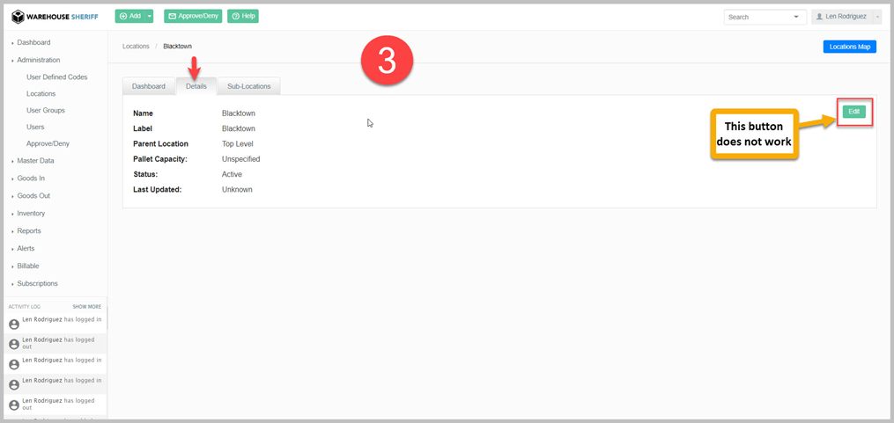The width and height of the screenshot is (894, 423).
Task: Click into the Search field
Action: 757,17
